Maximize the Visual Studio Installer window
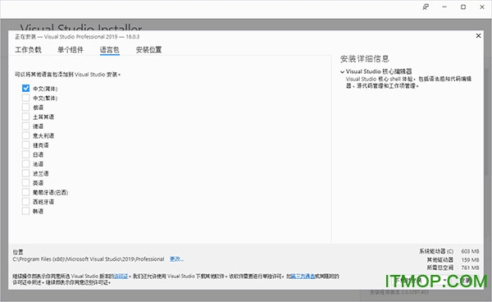 (463, 7)
